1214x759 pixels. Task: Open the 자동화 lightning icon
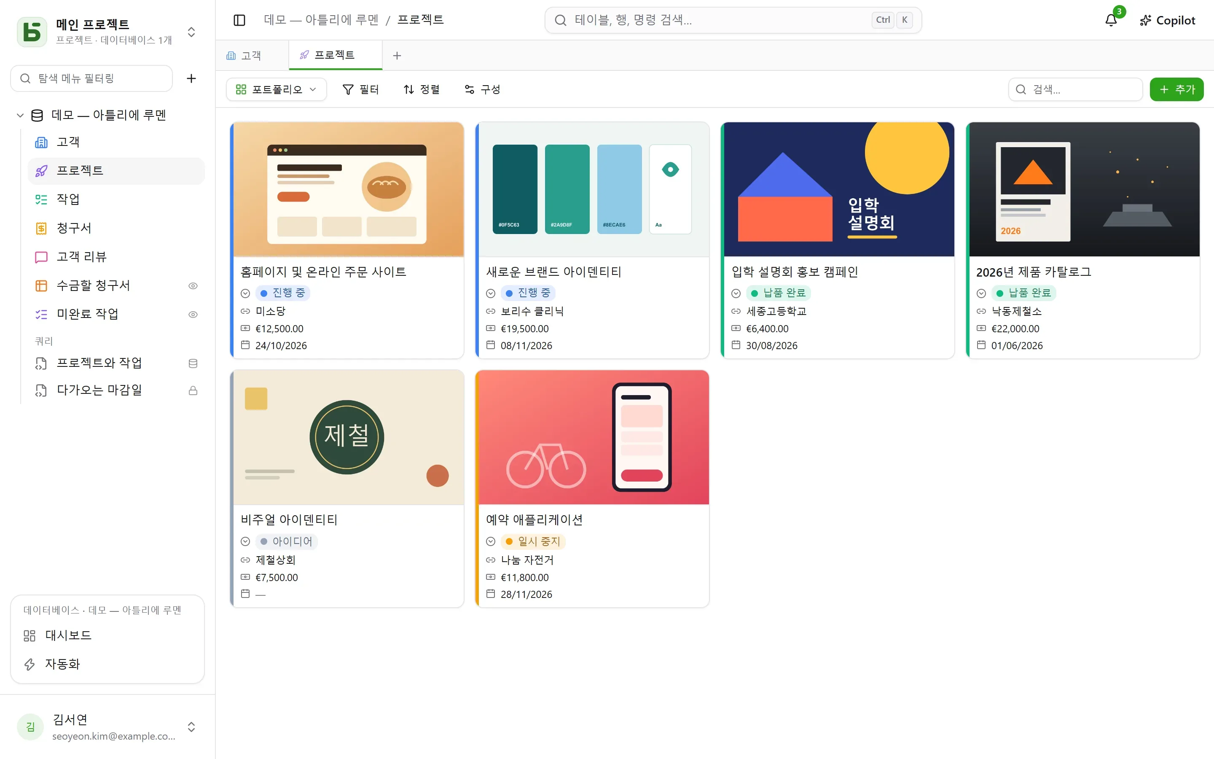[30, 664]
